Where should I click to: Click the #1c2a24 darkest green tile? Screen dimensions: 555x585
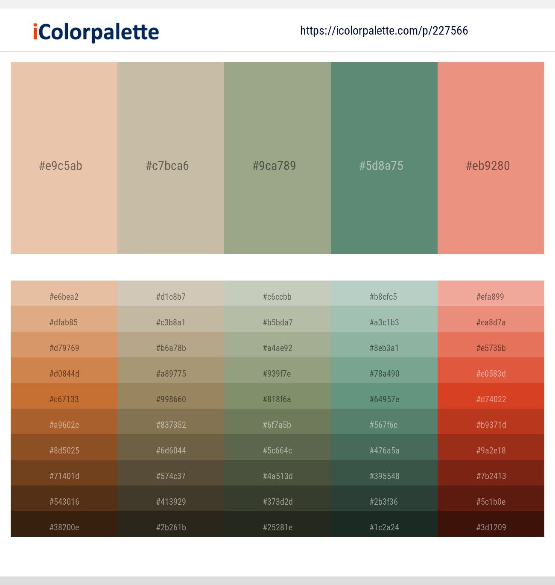pyautogui.click(x=384, y=527)
